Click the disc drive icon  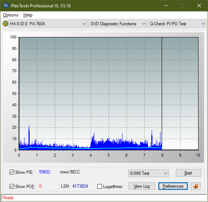(5, 23)
